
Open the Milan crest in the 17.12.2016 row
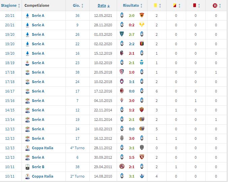122,91
